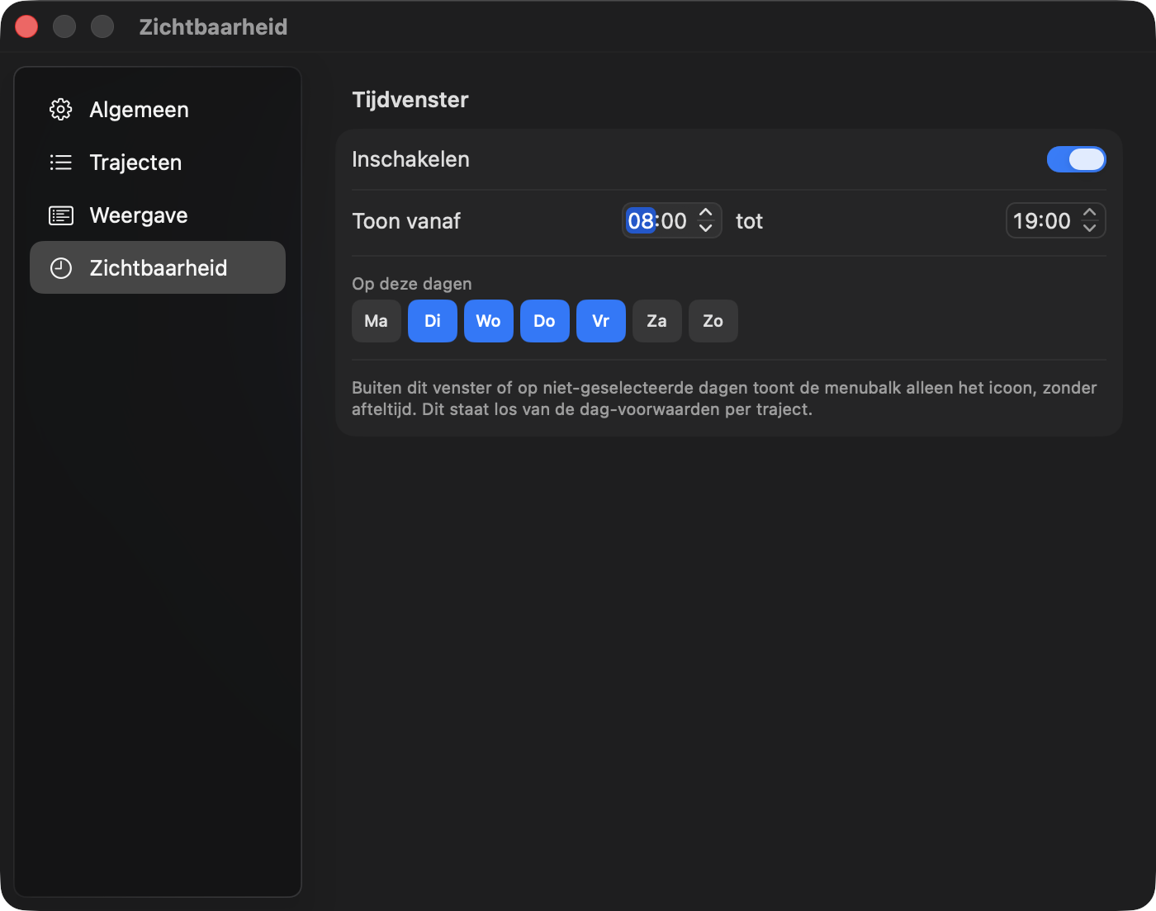This screenshot has width=1156, height=911.
Task: Open the Algemeen settings section
Action: click(158, 110)
